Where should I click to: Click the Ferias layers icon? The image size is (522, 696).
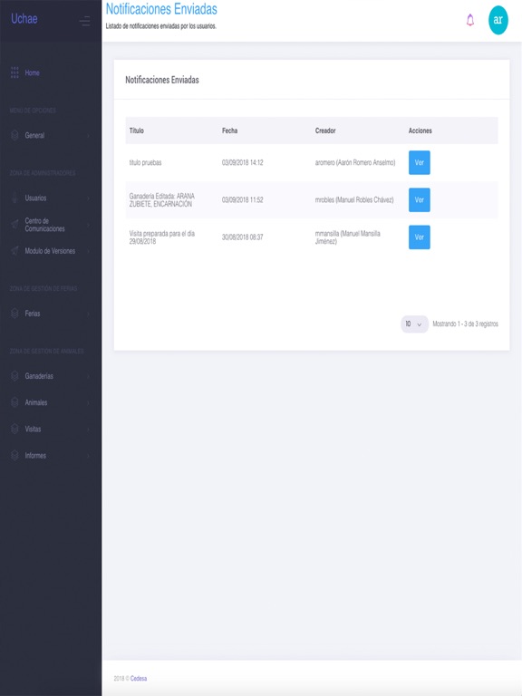coord(14,314)
